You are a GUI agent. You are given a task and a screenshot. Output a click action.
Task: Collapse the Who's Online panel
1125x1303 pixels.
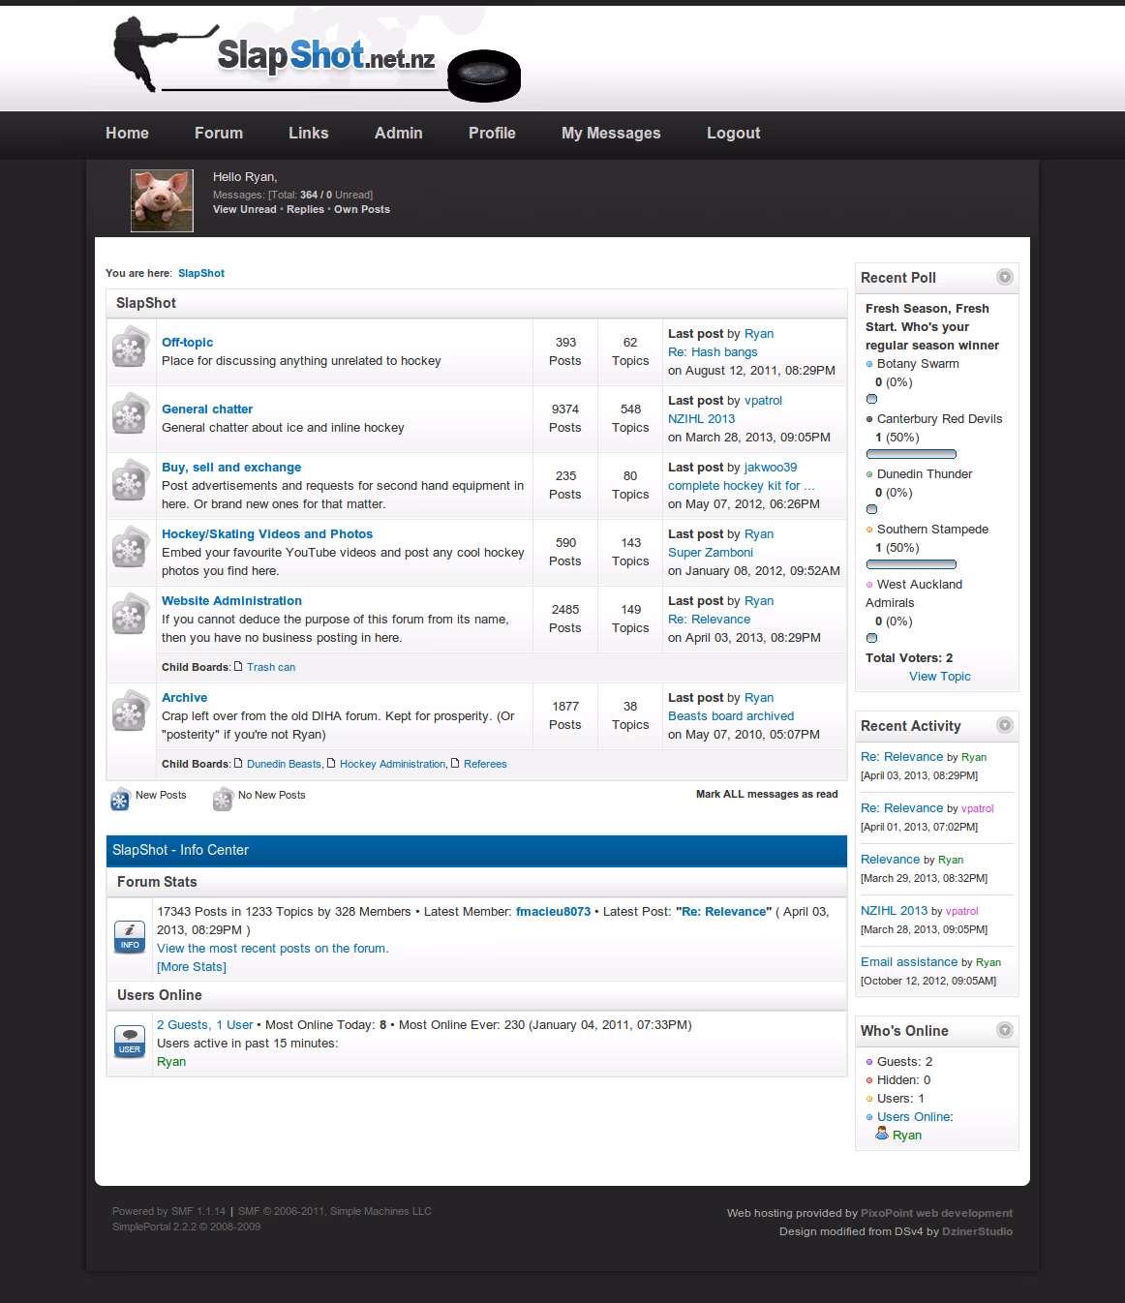1005,1030
